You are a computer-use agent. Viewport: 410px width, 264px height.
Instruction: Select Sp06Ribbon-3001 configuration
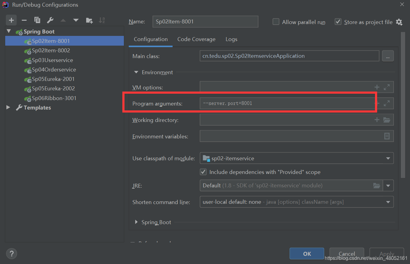click(x=65, y=98)
